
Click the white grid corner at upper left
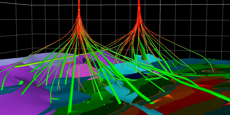[31, 5]
